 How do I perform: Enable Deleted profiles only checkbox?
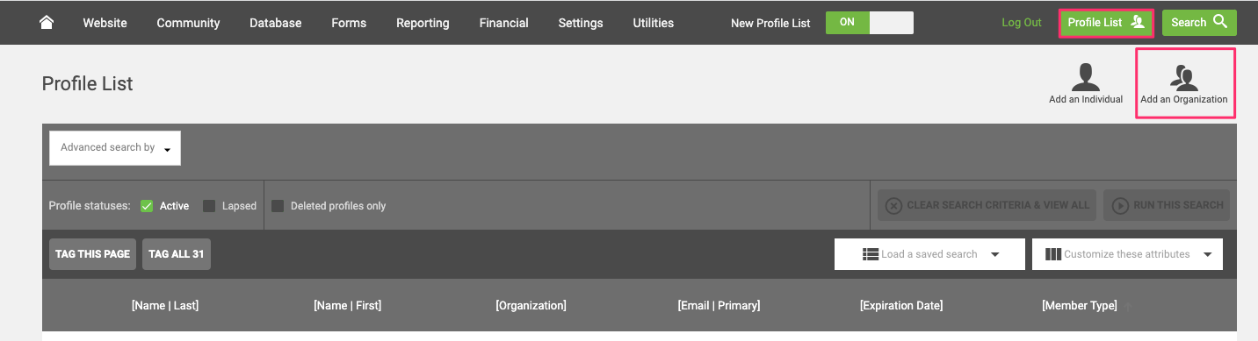click(278, 206)
